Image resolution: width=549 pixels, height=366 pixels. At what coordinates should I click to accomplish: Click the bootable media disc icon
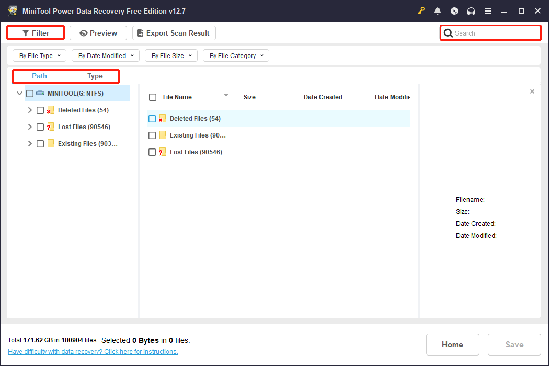[x=454, y=10]
